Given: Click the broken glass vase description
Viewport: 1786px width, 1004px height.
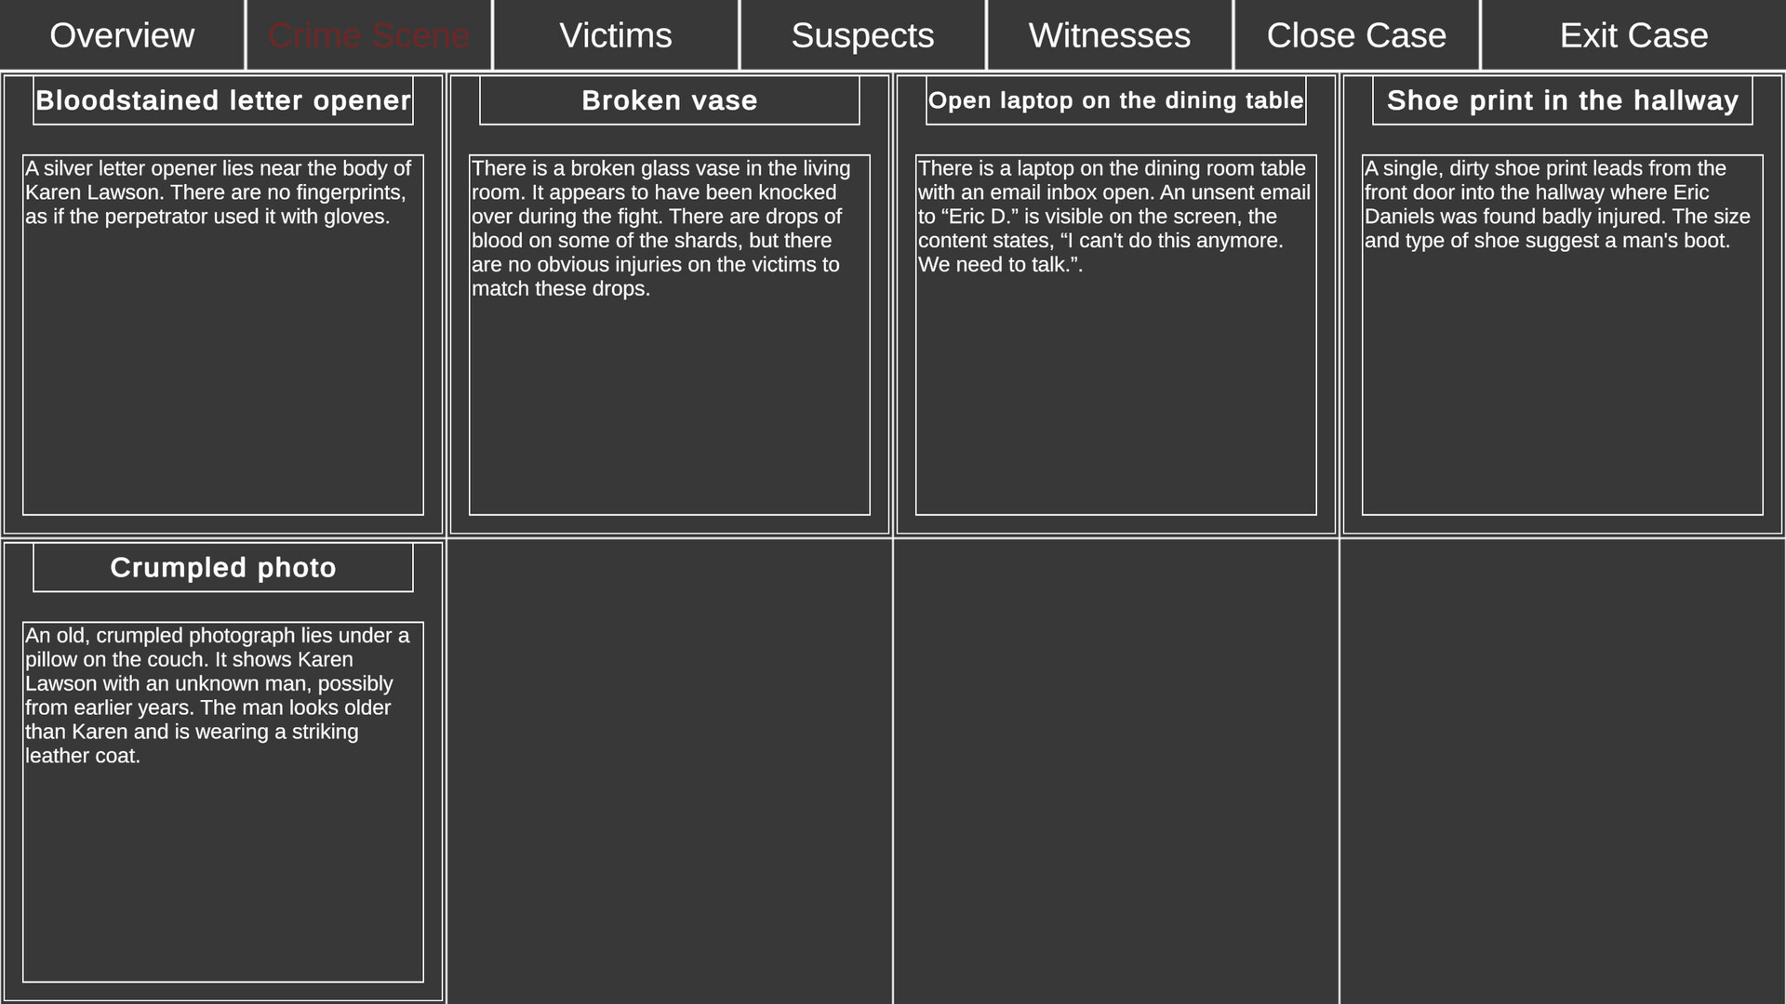Looking at the screenshot, I should pyautogui.click(x=660, y=229).
